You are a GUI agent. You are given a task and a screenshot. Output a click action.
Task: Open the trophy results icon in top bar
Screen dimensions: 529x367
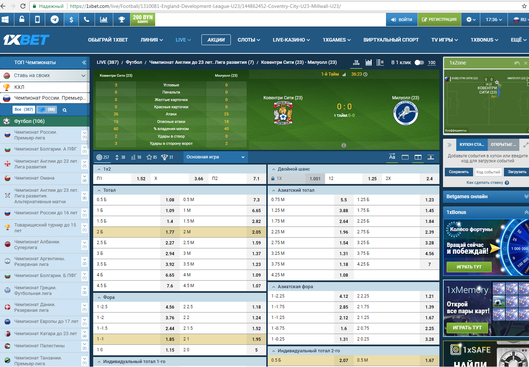tap(122, 20)
